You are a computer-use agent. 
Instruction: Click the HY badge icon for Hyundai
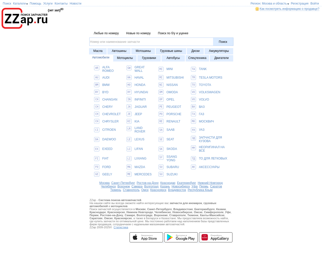point(129,92)
